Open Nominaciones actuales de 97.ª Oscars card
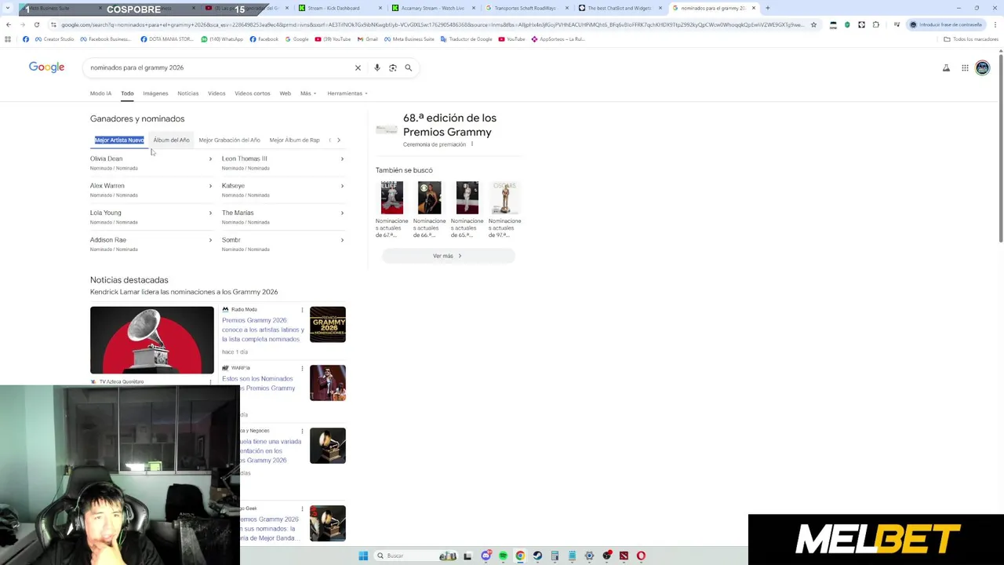 tap(504, 210)
